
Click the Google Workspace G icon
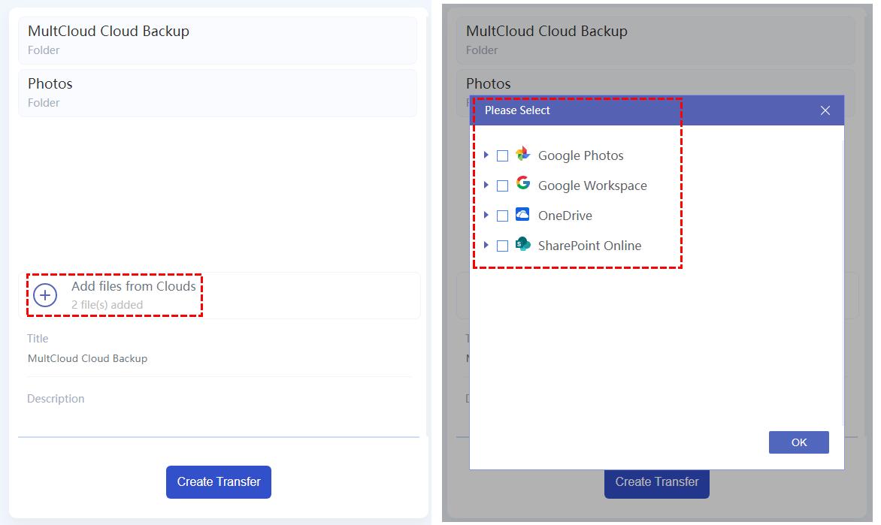point(522,184)
